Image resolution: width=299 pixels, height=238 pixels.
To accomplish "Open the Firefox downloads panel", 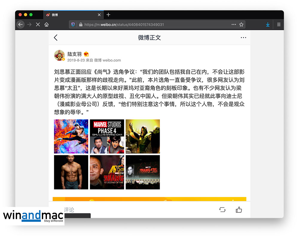I will [268, 24].
